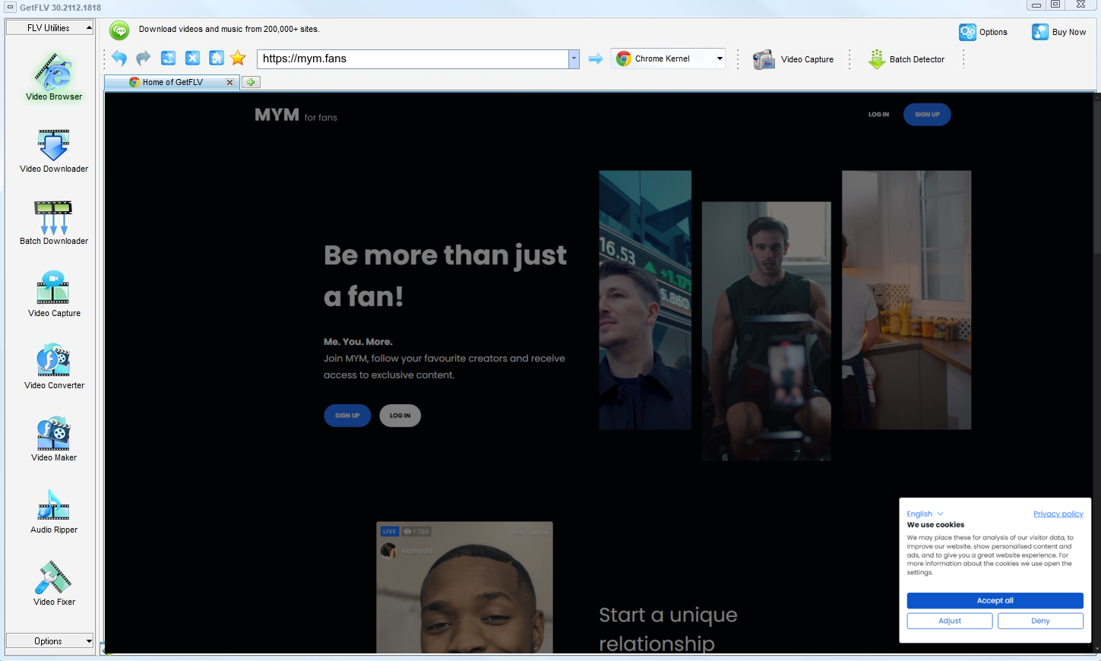Click the MYM for fans logo

(x=296, y=115)
